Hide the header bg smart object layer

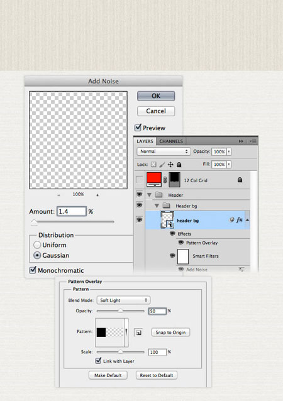pos(139,220)
